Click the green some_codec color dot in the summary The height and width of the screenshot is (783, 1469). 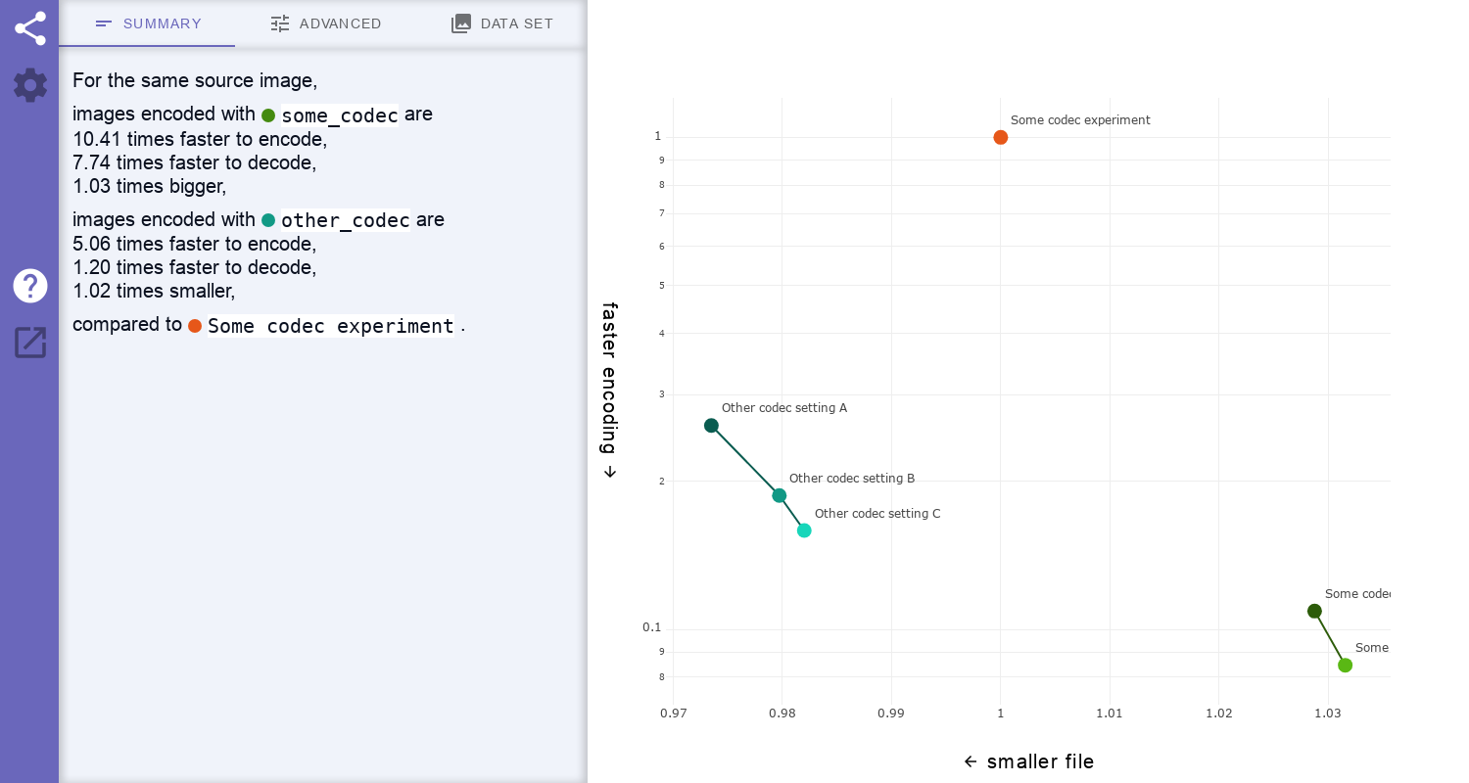pyautogui.click(x=268, y=115)
